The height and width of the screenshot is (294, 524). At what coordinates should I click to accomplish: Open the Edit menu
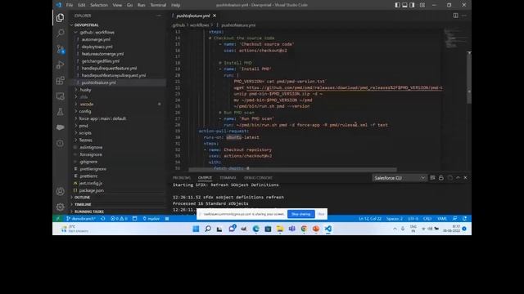(x=82, y=5)
